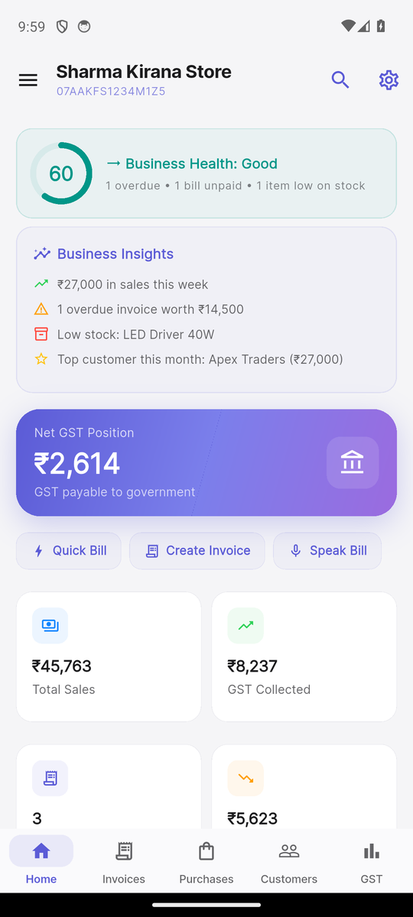The height and width of the screenshot is (917, 413).
Task: Tap the search magnifier icon
Action: point(340,79)
